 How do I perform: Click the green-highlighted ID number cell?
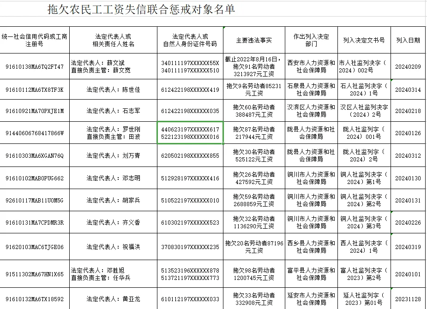[x=190, y=133]
